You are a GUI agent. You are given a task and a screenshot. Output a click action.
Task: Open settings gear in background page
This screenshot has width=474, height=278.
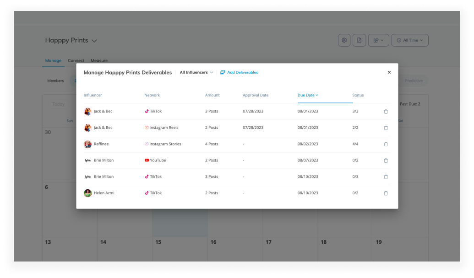[344, 40]
